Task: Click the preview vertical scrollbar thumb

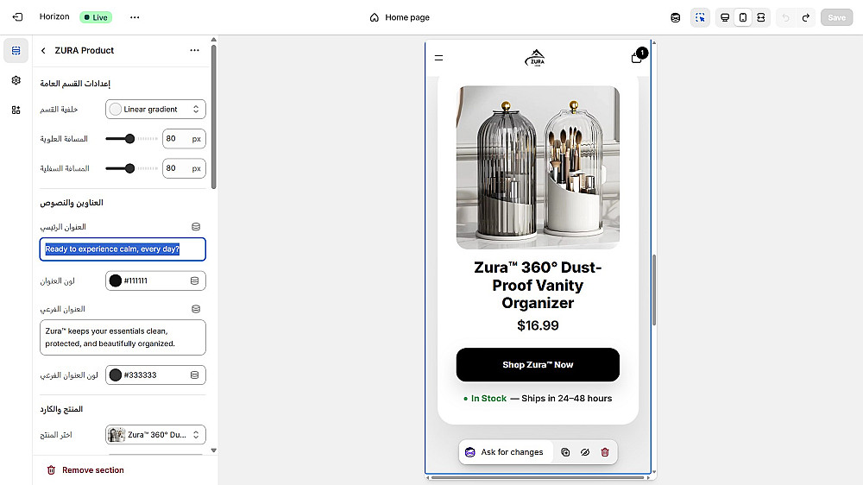Action: [x=654, y=290]
